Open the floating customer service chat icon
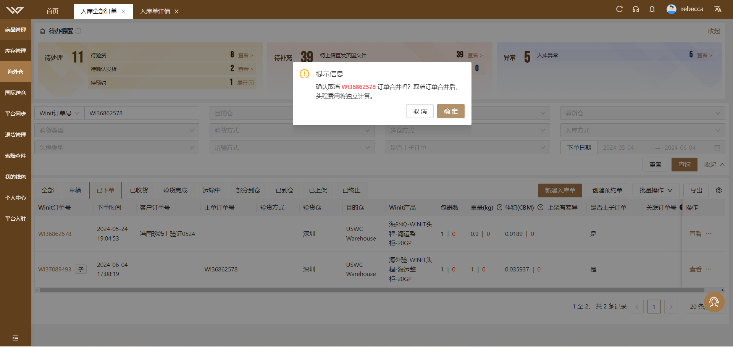Image resolution: width=733 pixels, height=347 pixels. point(714,302)
